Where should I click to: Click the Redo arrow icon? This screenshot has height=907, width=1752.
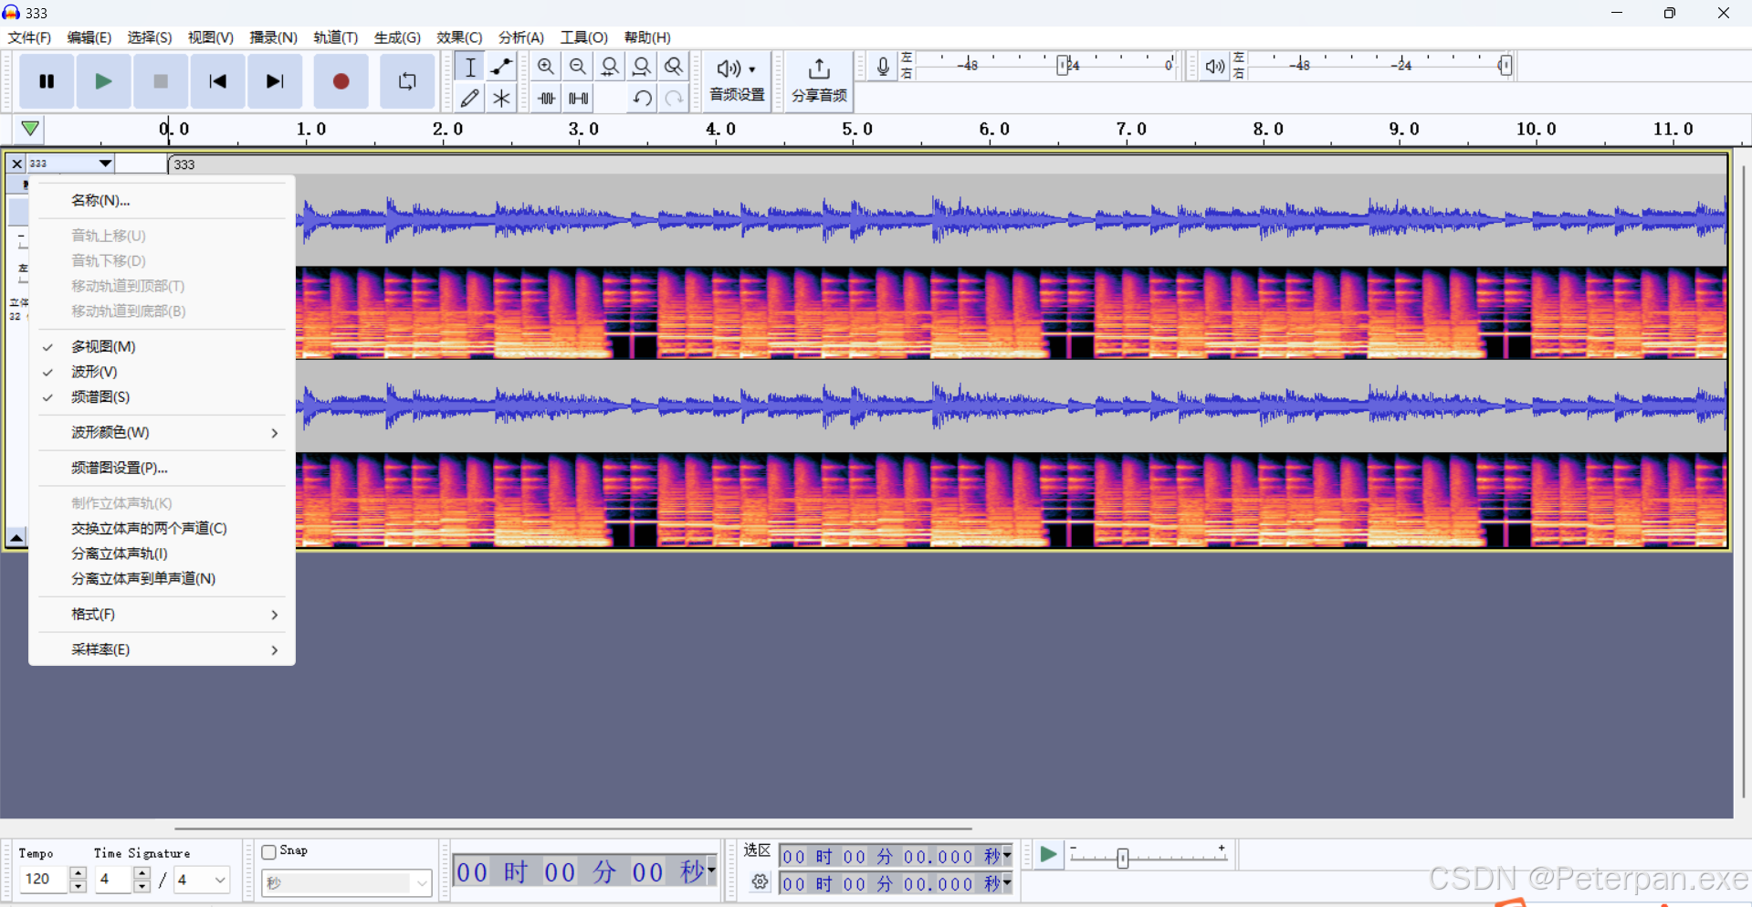[674, 98]
